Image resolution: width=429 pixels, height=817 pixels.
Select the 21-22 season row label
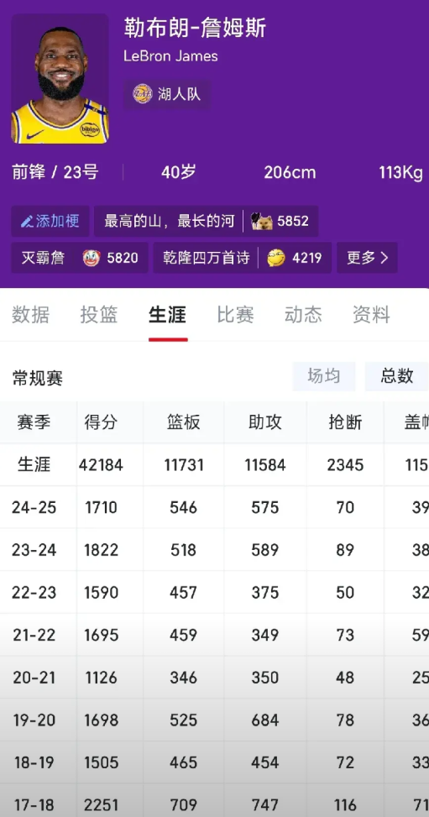coord(34,635)
